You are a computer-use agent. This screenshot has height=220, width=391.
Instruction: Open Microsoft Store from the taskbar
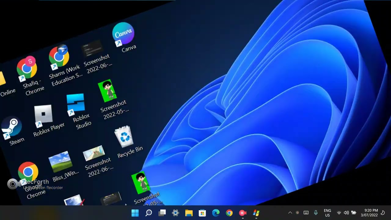coord(202,213)
